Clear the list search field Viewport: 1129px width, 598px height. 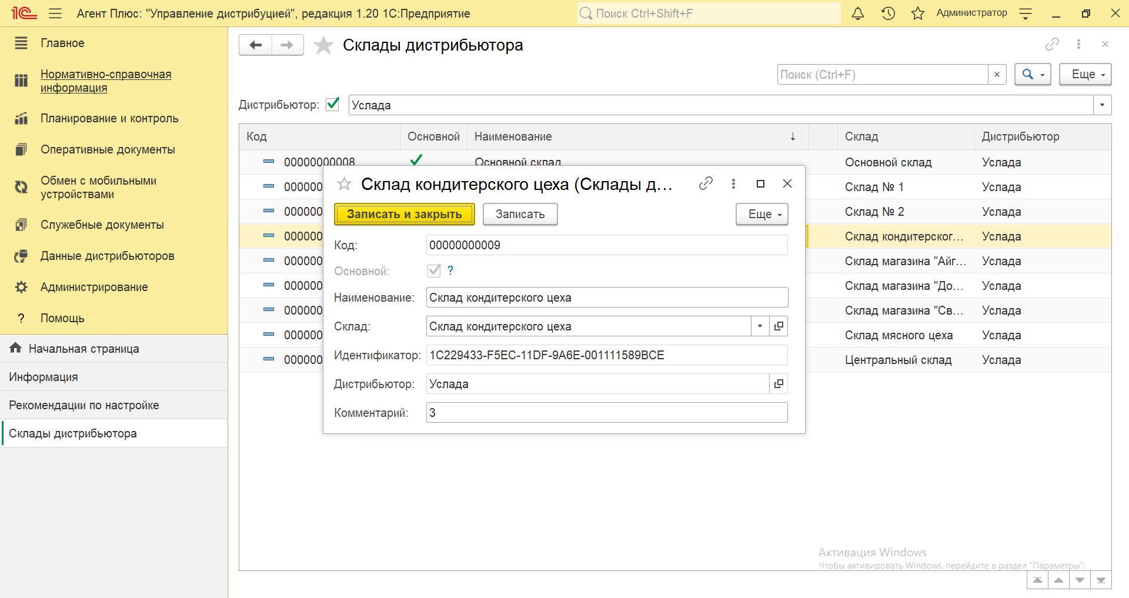997,75
